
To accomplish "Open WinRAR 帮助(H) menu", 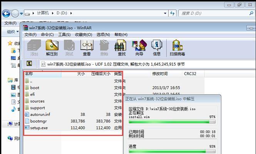I will [x=121, y=35].
